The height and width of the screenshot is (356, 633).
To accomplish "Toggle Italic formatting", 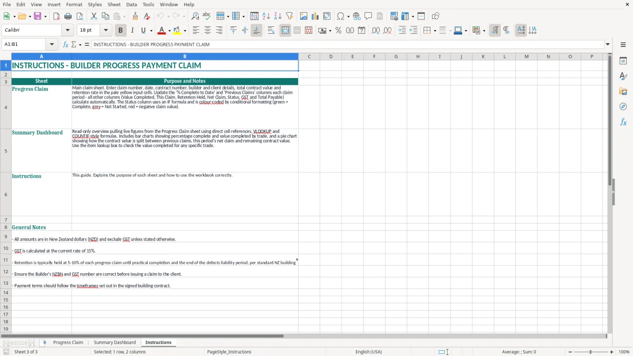I will (132, 30).
